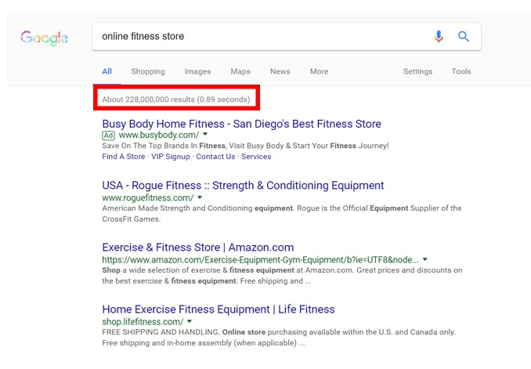
Task: Expand dropdown arrow beside www.busybody.com
Action: 205,135
